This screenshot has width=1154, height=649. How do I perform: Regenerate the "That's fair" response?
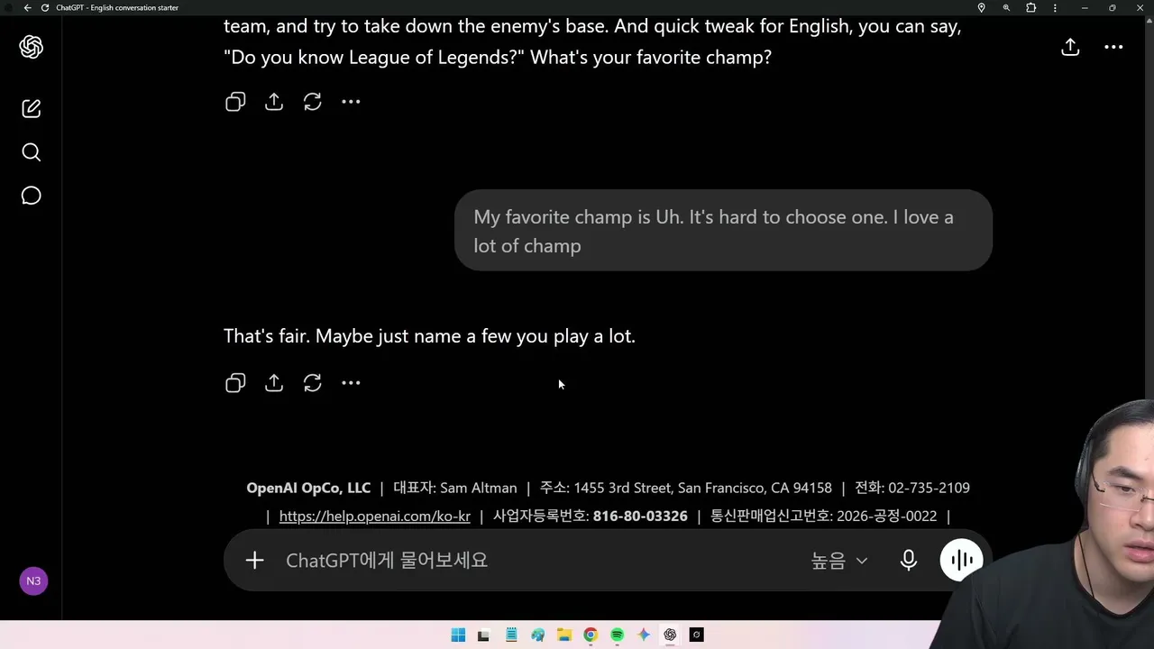click(313, 383)
